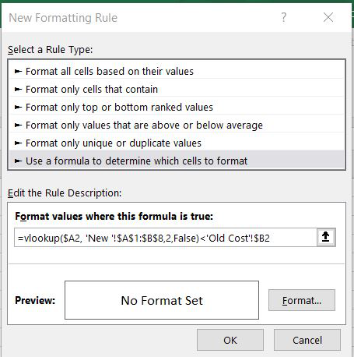
Task: Select 'Use a formula to determine which cells to format'
Action: (x=177, y=161)
